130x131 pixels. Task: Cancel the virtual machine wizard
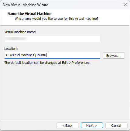116,126
